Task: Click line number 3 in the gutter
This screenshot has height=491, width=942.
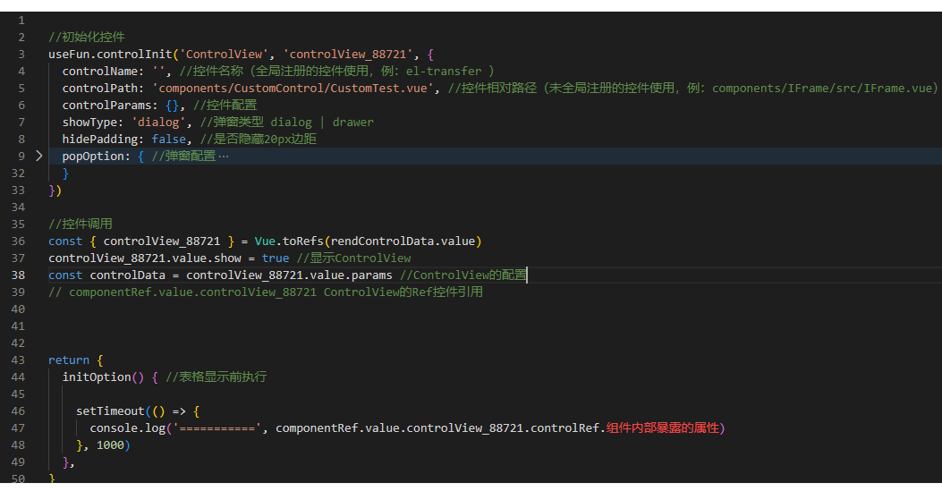Action: 21,54
